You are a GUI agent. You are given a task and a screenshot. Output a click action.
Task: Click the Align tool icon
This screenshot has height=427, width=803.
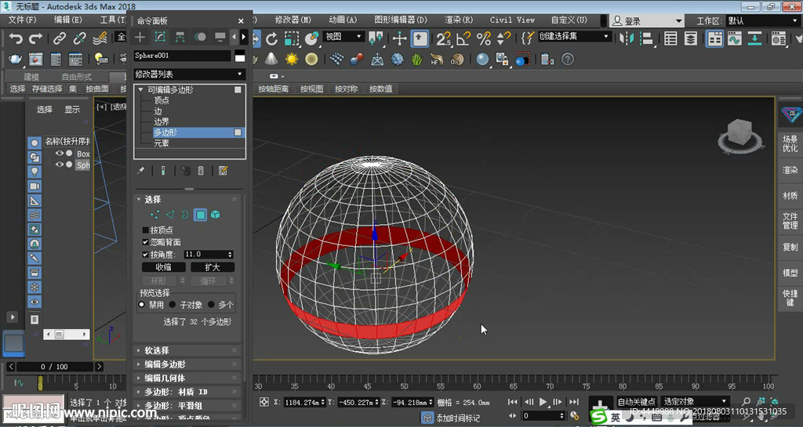647,38
